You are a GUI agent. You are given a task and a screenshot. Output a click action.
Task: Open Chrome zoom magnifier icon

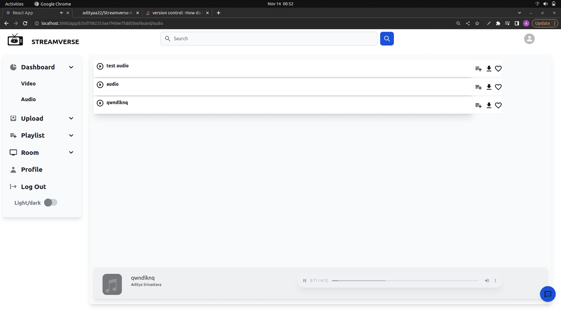click(x=459, y=23)
